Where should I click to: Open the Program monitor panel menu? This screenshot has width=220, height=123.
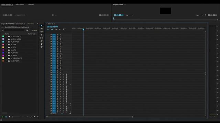[125, 4]
